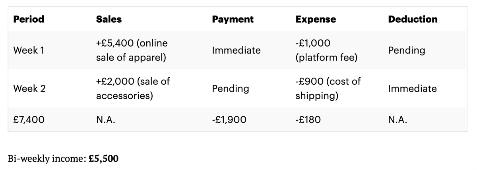477x170 pixels.
Task: Click the Bi-weekly income £5,500 text
Action: click(63, 158)
